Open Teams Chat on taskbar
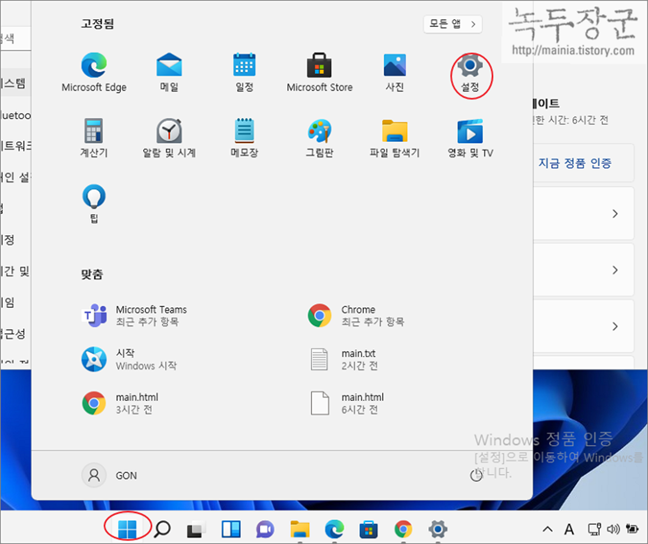The width and height of the screenshot is (648, 544). click(x=265, y=529)
